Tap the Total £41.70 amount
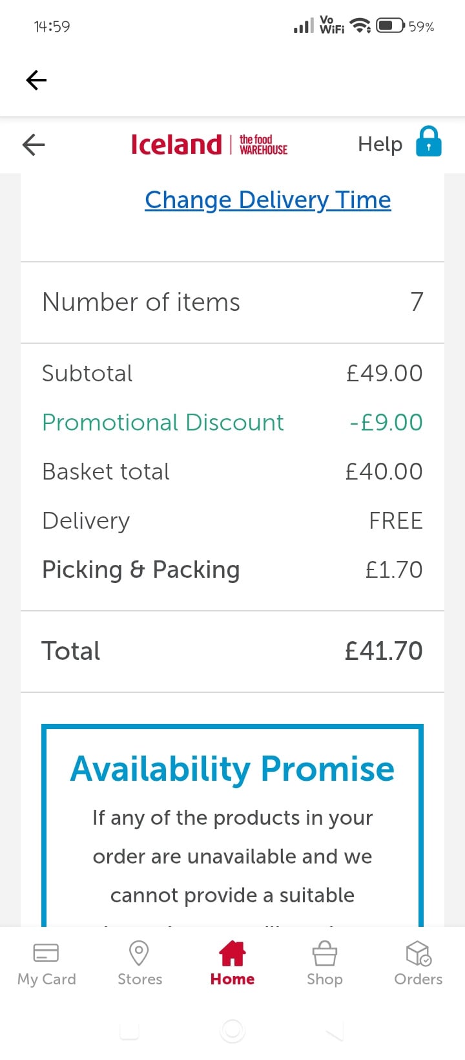The height and width of the screenshot is (1060, 465). click(384, 651)
